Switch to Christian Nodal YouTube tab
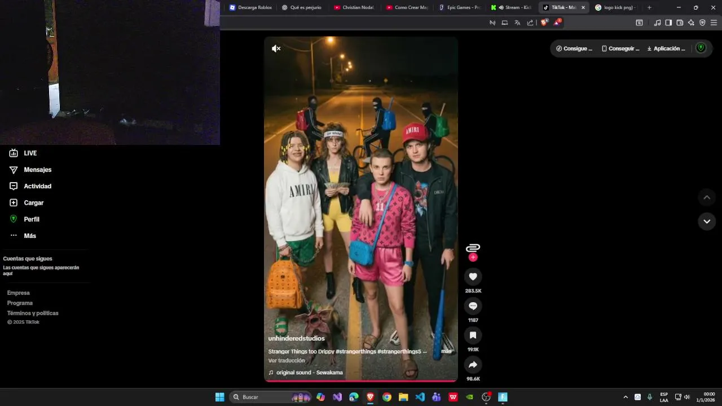The image size is (722, 406). [x=354, y=7]
